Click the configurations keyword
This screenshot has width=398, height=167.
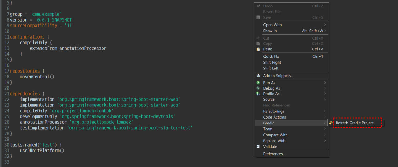[27, 37]
